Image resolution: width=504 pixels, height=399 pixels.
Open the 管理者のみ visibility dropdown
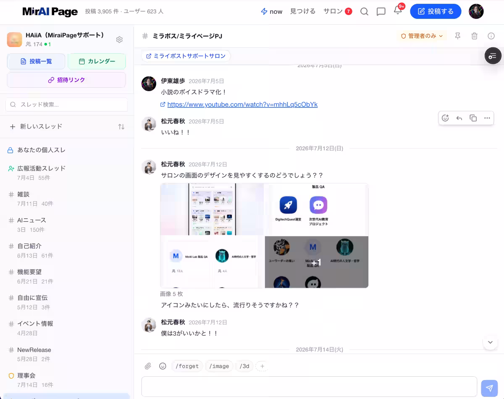click(422, 36)
